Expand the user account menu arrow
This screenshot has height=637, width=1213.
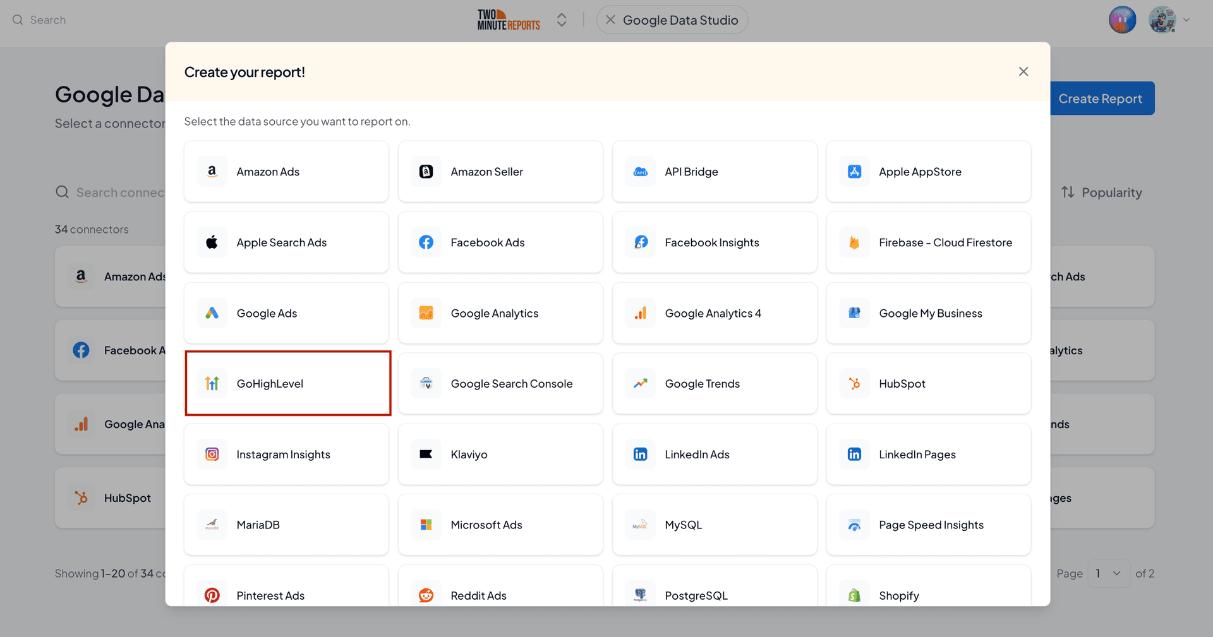point(1186,20)
